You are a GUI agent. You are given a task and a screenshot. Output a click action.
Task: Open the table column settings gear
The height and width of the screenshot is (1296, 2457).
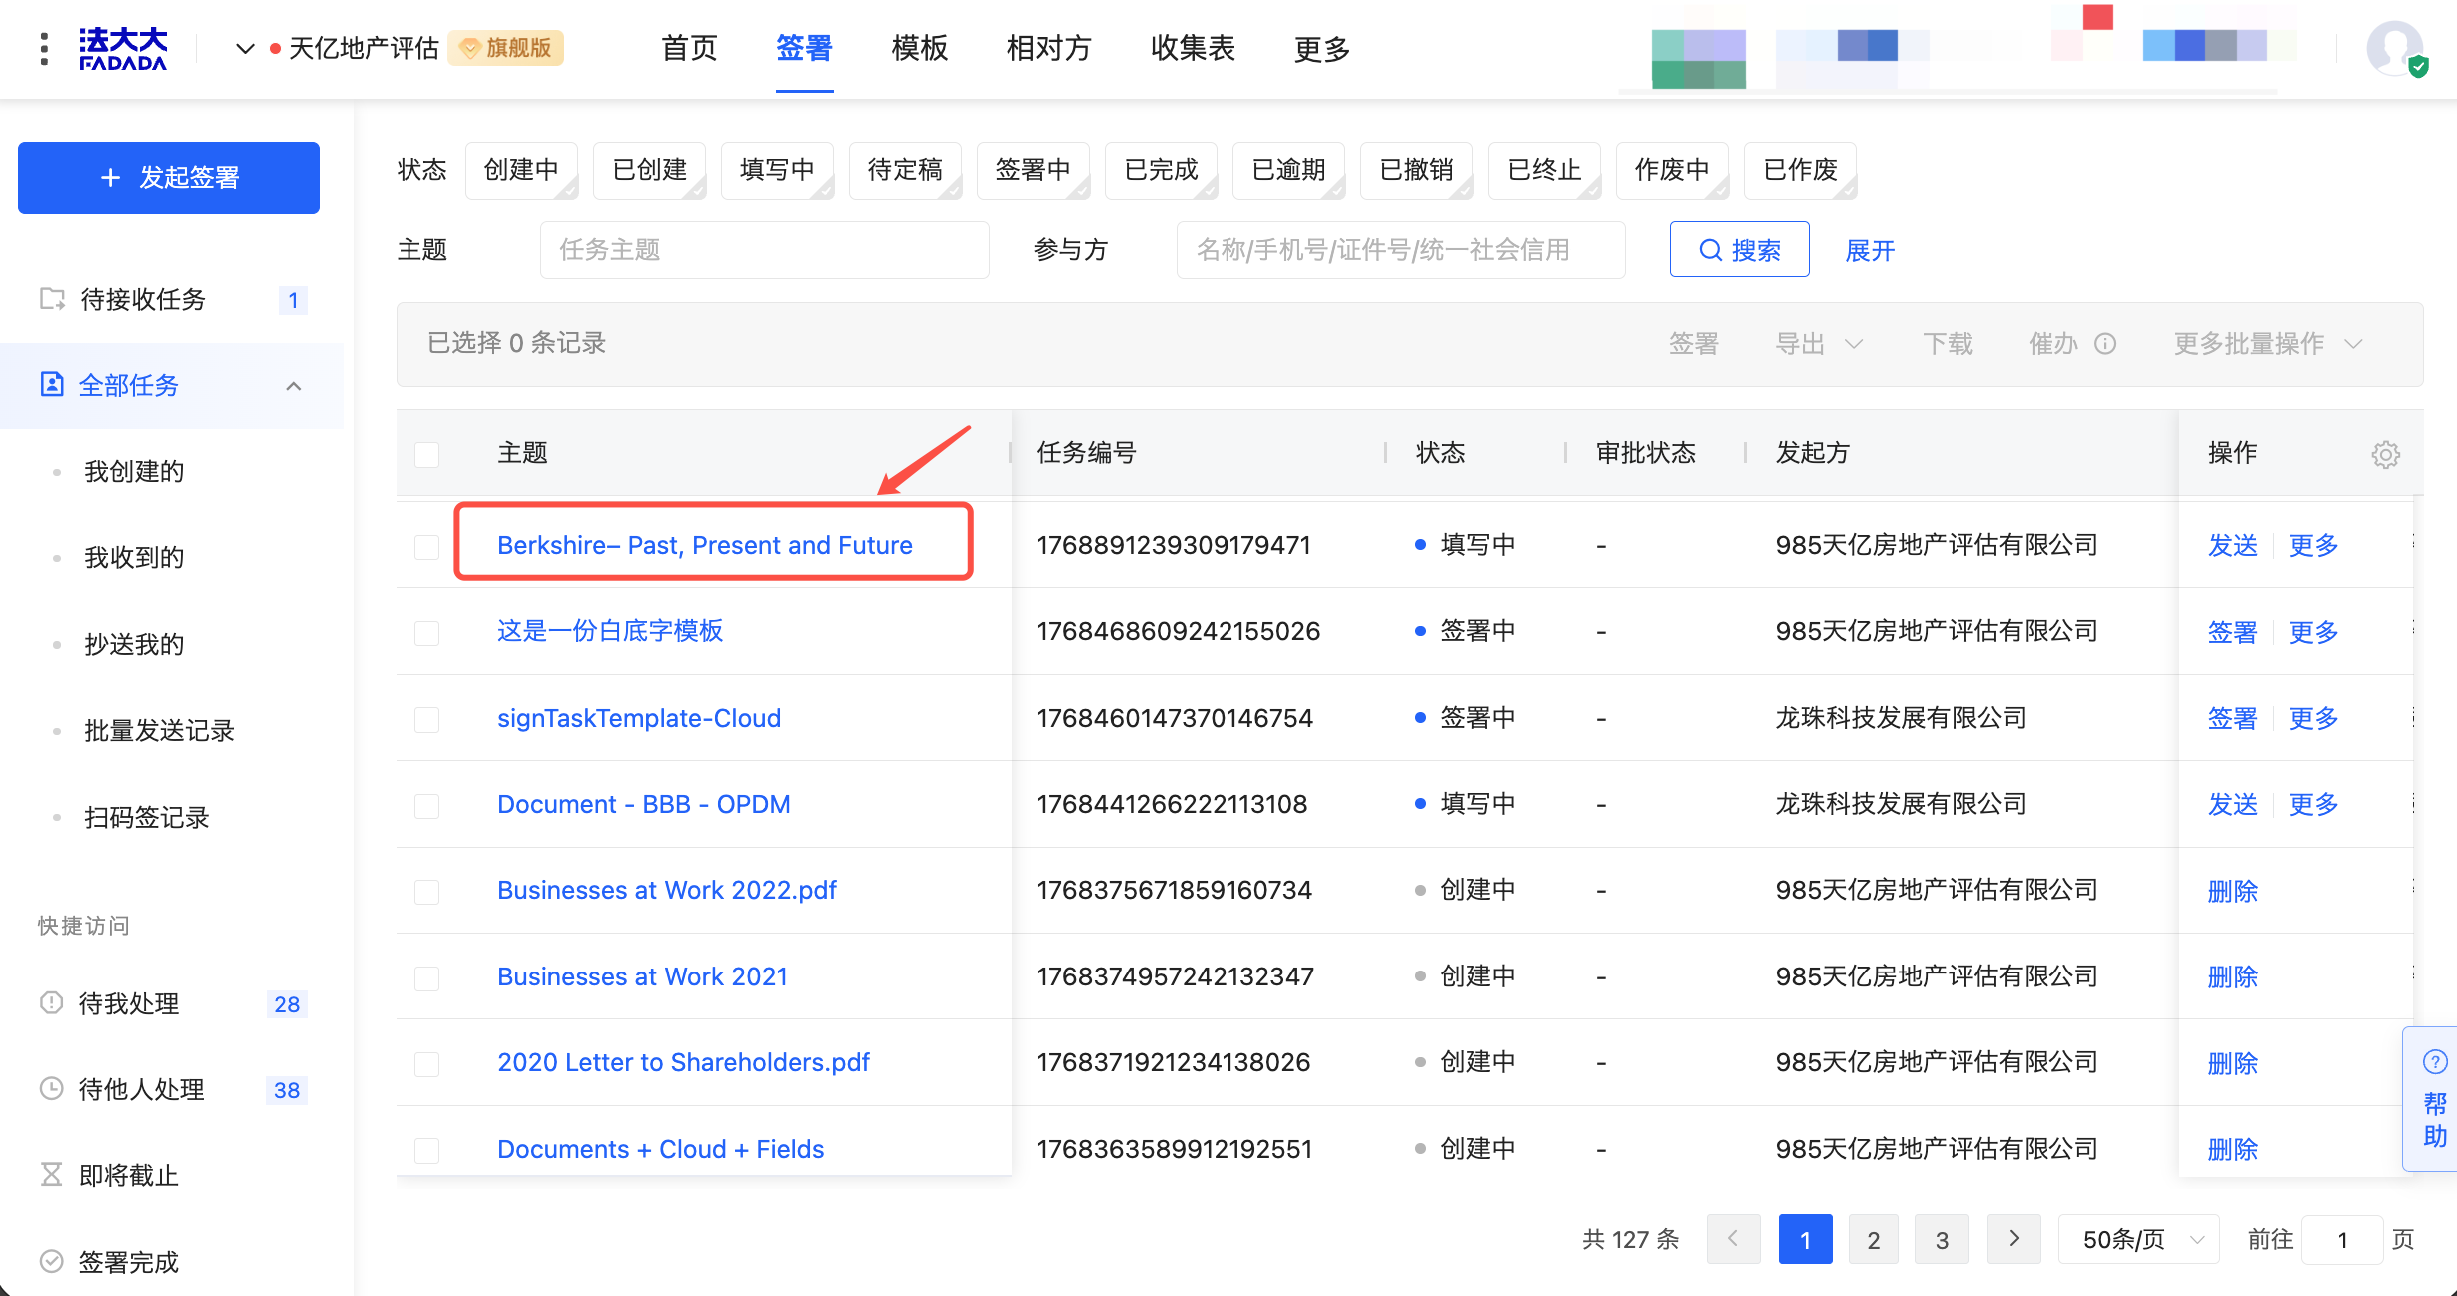coord(2385,454)
